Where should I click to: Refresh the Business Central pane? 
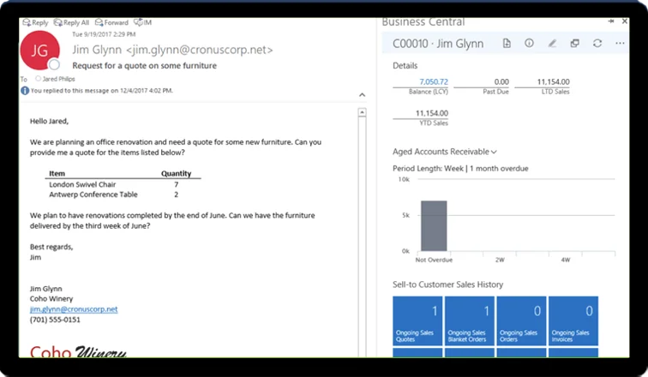point(597,43)
